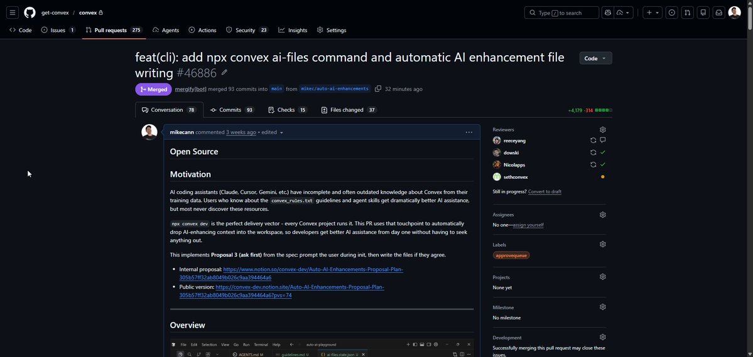The height and width of the screenshot is (357, 753).
Task: Open the Files changed tab
Action: point(349,110)
